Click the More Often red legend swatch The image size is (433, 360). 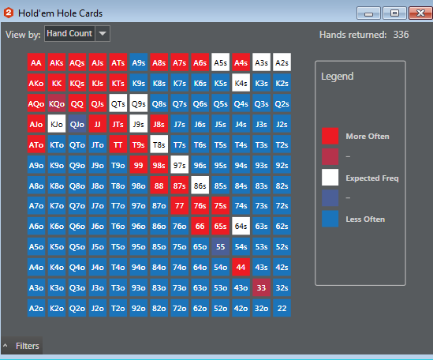click(330, 136)
